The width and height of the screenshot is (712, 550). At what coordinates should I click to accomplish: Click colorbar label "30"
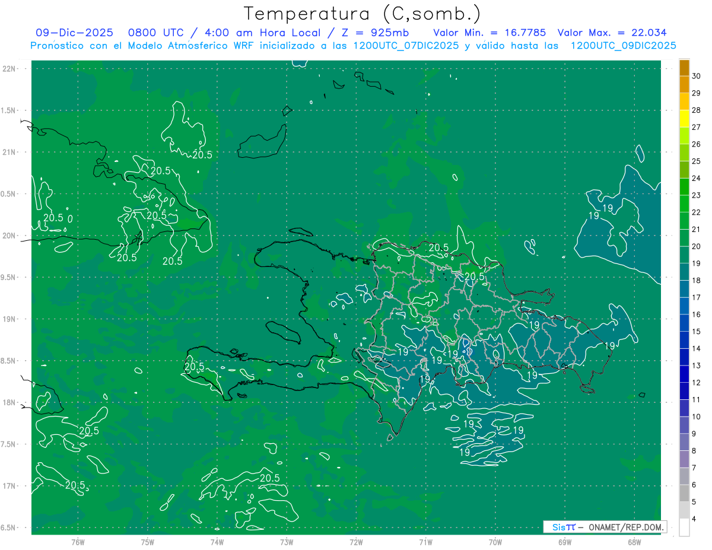[x=696, y=76]
